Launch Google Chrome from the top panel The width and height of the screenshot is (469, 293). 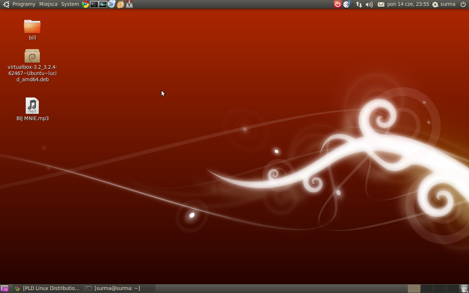pyautogui.click(x=85, y=4)
